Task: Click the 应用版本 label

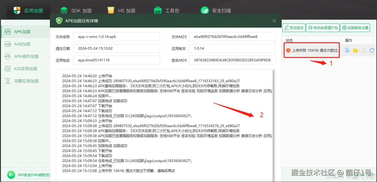Action: pos(179,48)
